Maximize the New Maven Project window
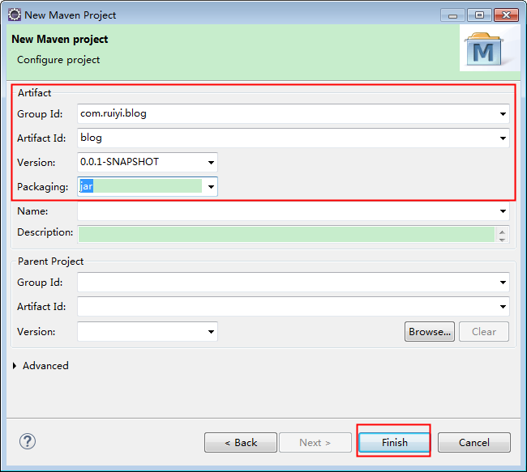 pyautogui.click(x=479, y=15)
